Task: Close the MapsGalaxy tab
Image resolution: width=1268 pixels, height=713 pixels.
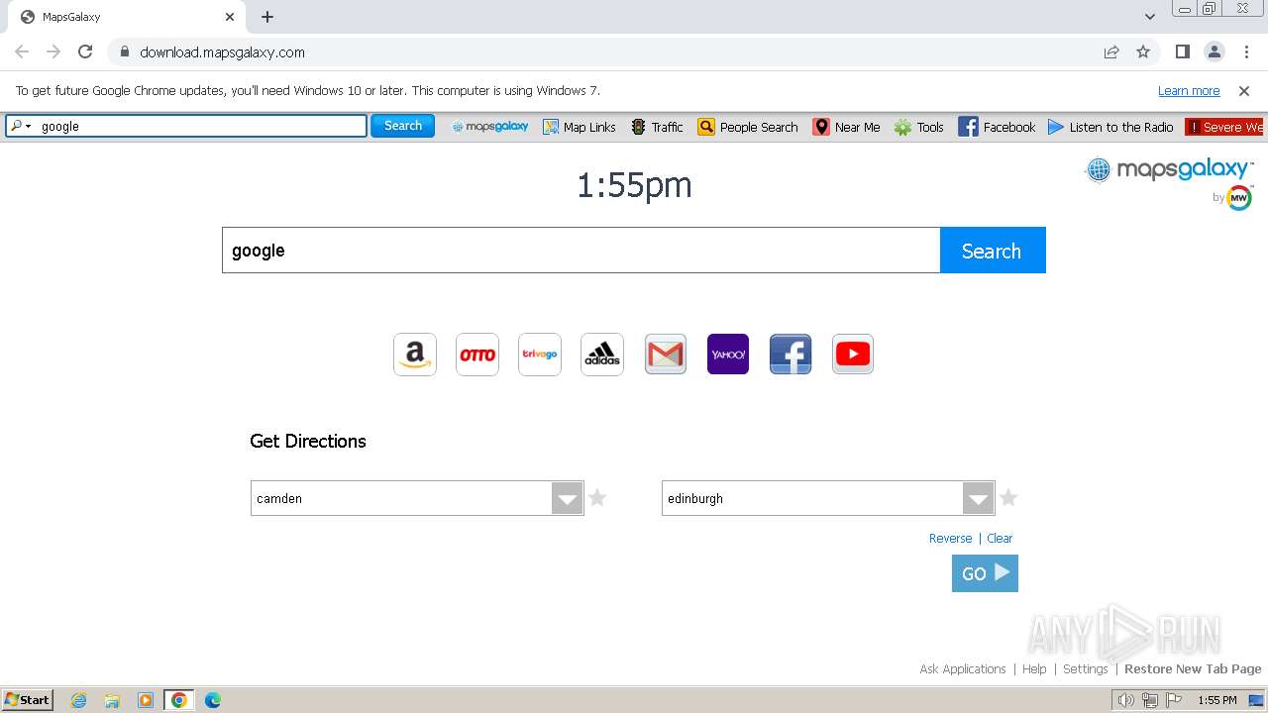Action: tap(230, 17)
